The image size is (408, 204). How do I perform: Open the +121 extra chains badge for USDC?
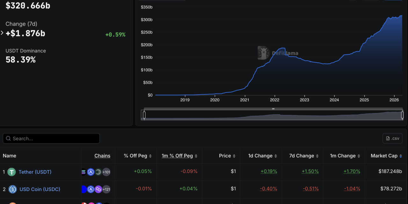point(106,189)
